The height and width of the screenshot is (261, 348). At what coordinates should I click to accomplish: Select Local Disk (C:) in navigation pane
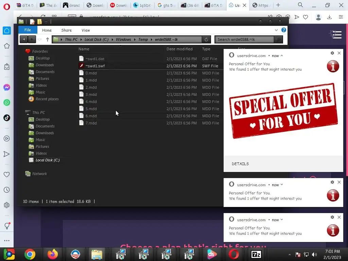pos(48,160)
